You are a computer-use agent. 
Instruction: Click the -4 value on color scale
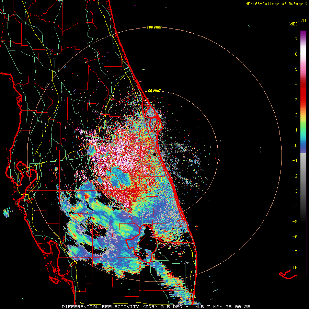295,206
